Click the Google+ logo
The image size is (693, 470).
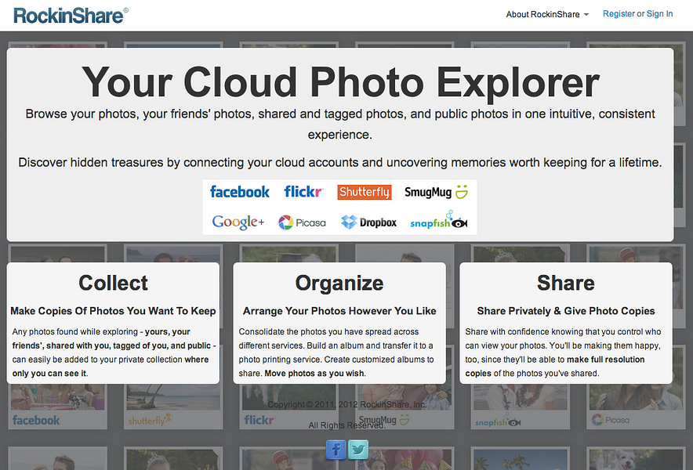click(238, 222)
